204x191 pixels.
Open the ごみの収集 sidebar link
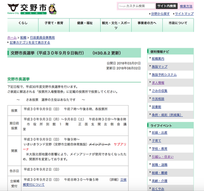click(160, 91)
